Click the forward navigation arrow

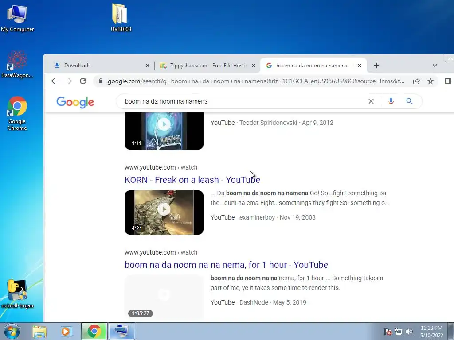click(x=69, y=81)
